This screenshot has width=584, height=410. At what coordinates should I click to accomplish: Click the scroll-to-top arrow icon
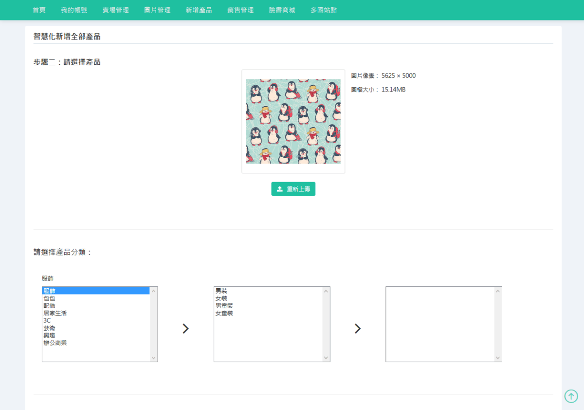coord(571,396)
